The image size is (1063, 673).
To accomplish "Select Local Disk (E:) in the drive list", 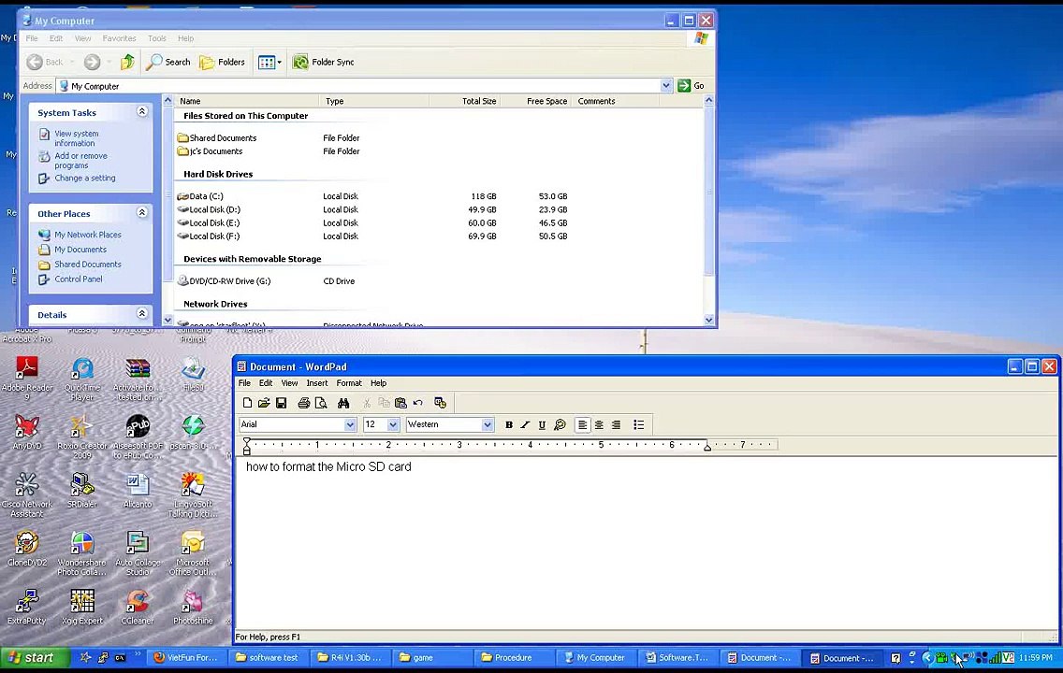I will point(214,223).
